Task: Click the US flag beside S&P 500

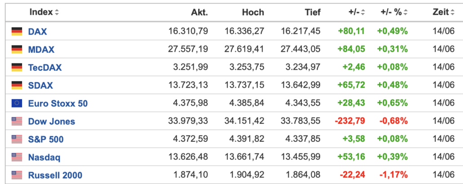Action: point(17,139)
